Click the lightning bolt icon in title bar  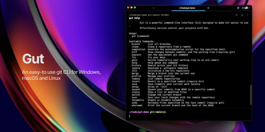click(238, 8)
